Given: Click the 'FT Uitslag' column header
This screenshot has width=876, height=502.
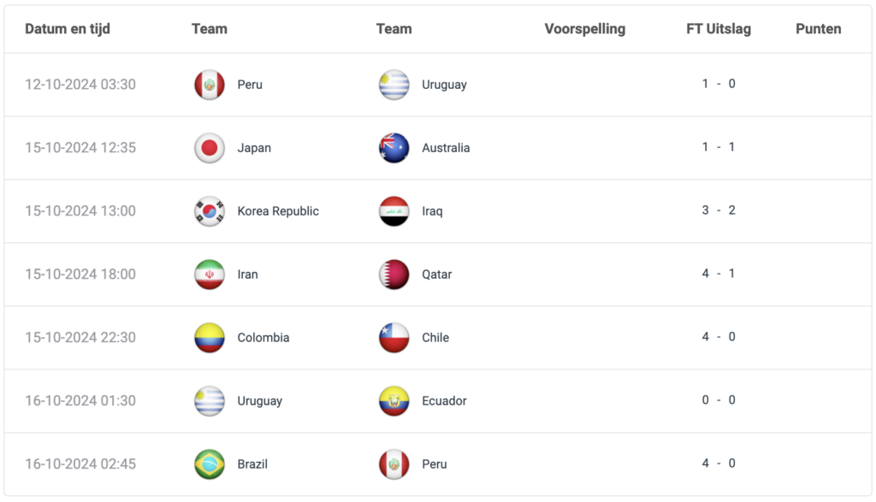Looking at the screenshot, I should 719,29.
